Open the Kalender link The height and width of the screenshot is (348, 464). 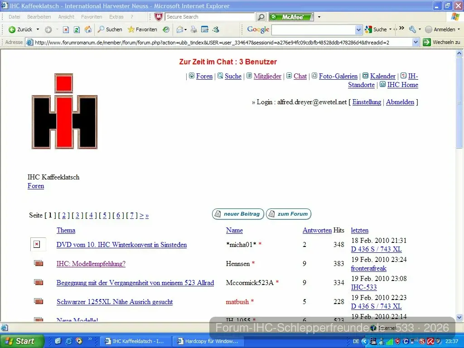click(382, 76)
